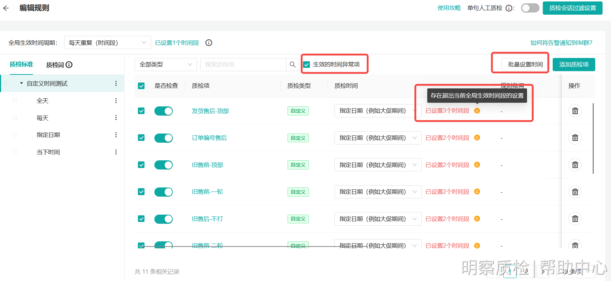Turn off the check switch for 订单编号售后
The height and width of the screenshot is (281, 611).
click(164, 138)
